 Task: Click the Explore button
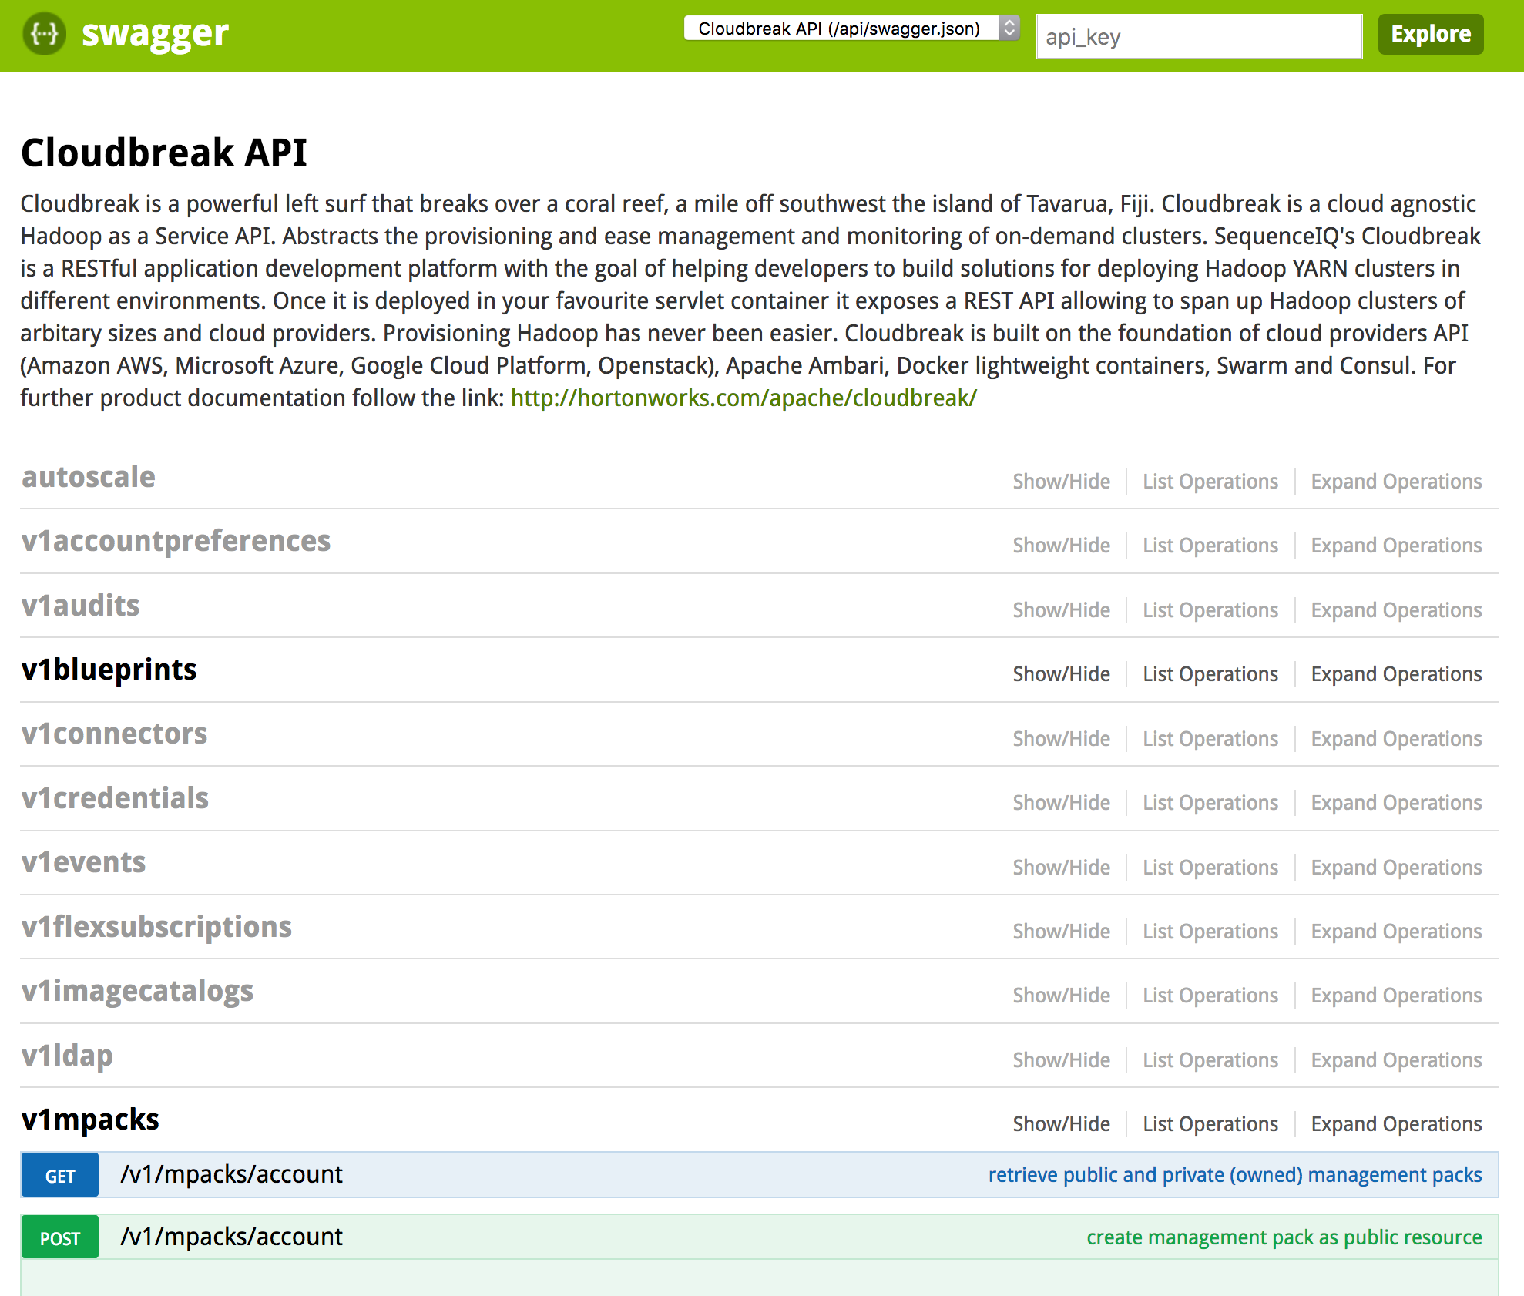[x=1430, y=33]
